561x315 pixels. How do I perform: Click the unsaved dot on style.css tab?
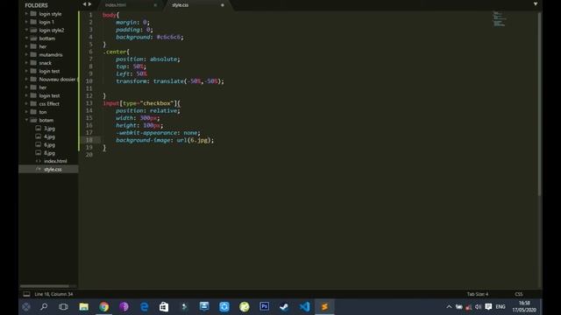click(x=222, y=5)
